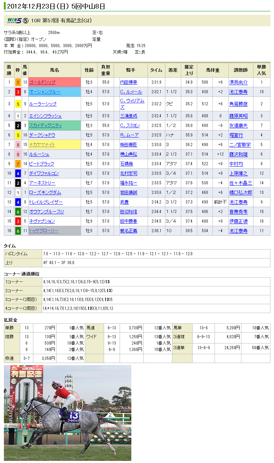Select the 24,250円 trifecta payout value
The height and width of the screenshot is (463, 274).
coord(233,348)
